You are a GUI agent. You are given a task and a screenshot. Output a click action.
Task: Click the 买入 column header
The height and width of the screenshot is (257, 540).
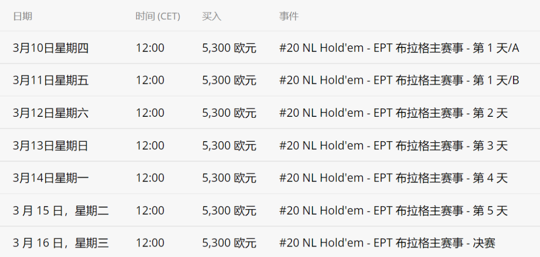pyautogui.click(x=211, y=16)
